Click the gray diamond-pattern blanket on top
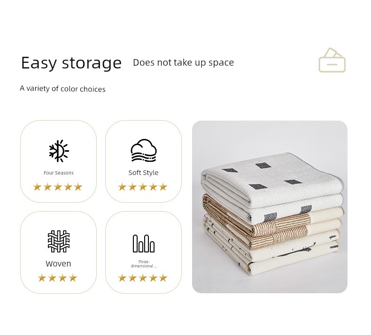The height and width of the screenshot is (335, 371). (x=272, y=183)
